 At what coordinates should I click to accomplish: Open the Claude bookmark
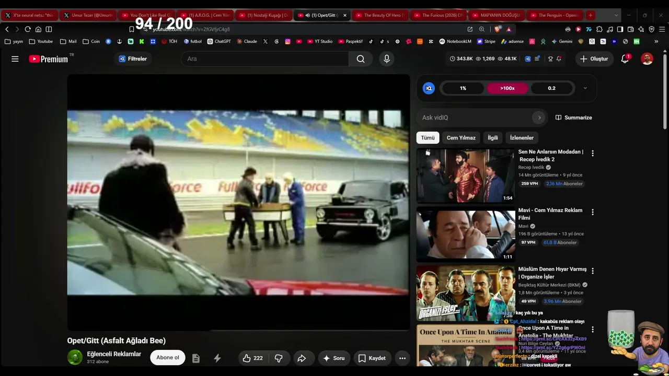247,41
